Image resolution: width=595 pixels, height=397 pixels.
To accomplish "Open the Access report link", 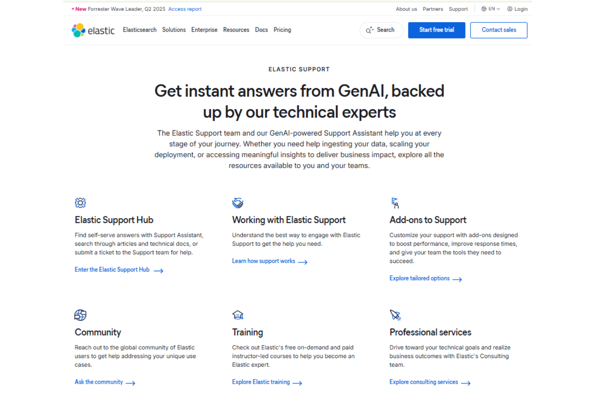I will tap(185, 9).
